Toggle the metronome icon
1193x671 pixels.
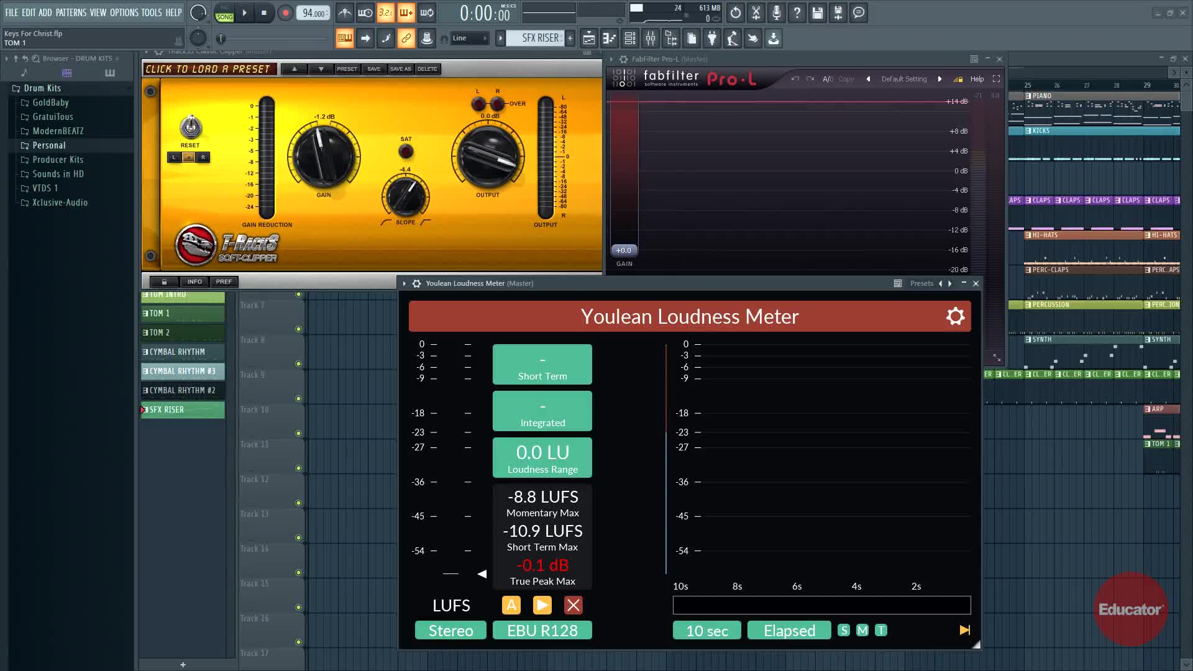click(x=345, y=12)
